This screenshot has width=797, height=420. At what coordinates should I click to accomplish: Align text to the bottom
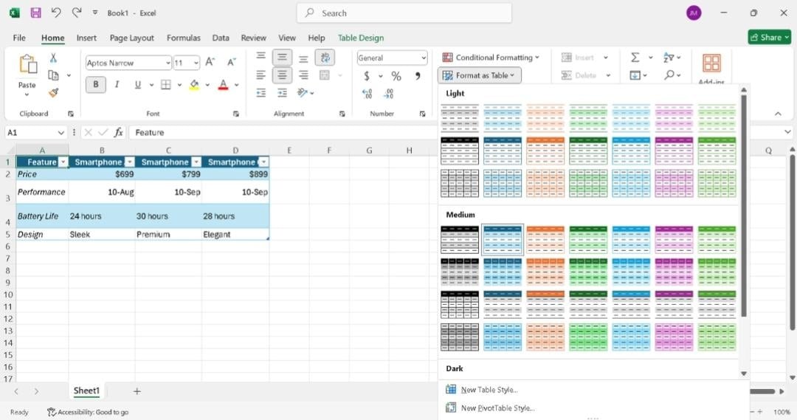tap(303, 58)
